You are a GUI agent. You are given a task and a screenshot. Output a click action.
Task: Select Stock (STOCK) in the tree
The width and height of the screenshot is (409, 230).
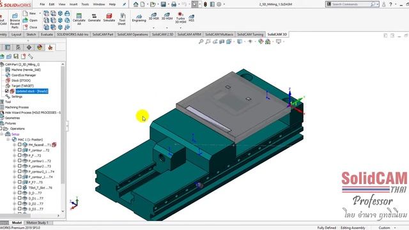(x=21, y=80)
